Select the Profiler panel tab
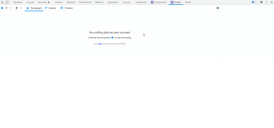Viewport: 274px width, 128px height. 176,2
